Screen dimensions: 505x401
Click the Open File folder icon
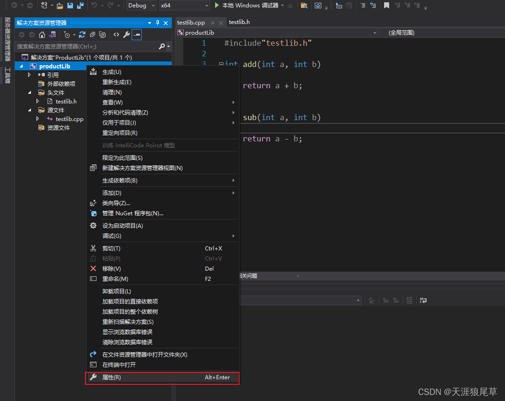(60, 6)
